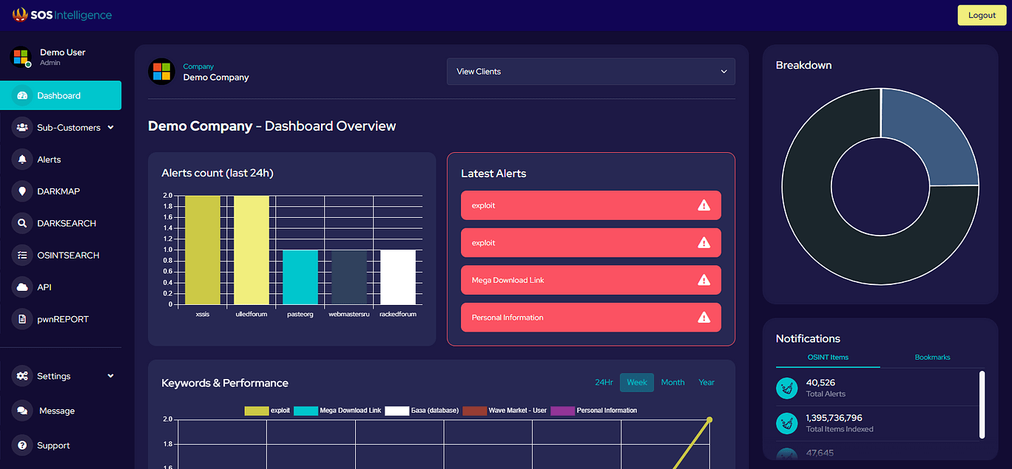The width and height of the screenshot is (1012, 469).
Task: Open the Dashboard from the sidebar
Action: (61, 95)
